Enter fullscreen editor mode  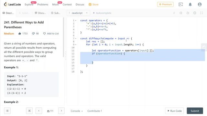coord(202,13)
